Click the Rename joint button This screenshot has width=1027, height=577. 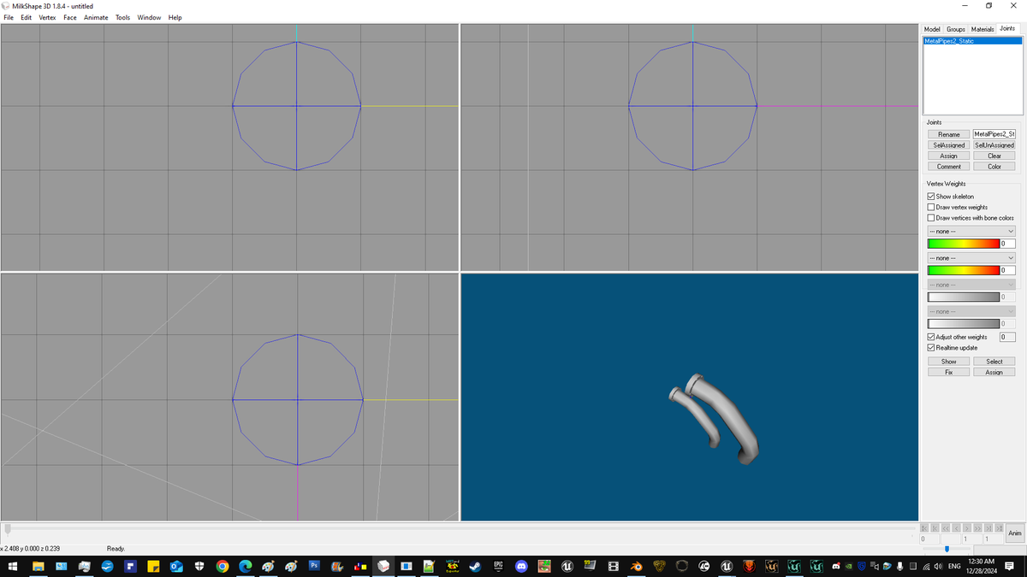949,134
